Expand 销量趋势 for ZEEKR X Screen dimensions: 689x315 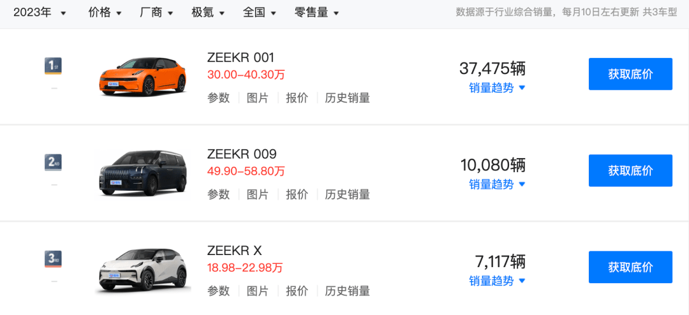(x=497, y=281)
